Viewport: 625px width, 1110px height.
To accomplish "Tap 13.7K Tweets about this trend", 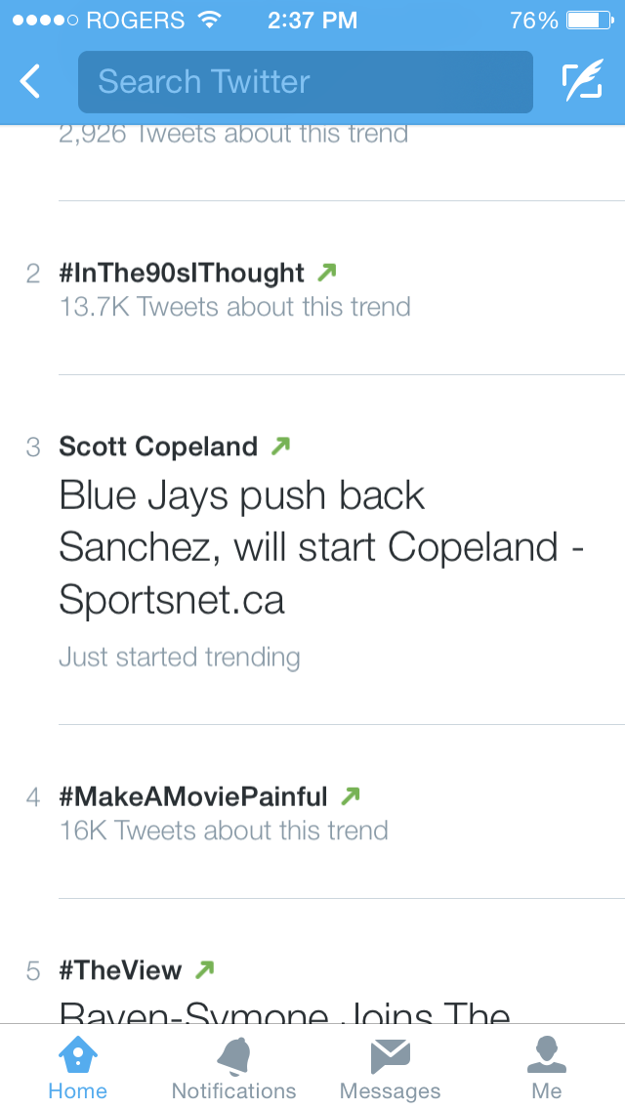I will click(x=234, y=307).
